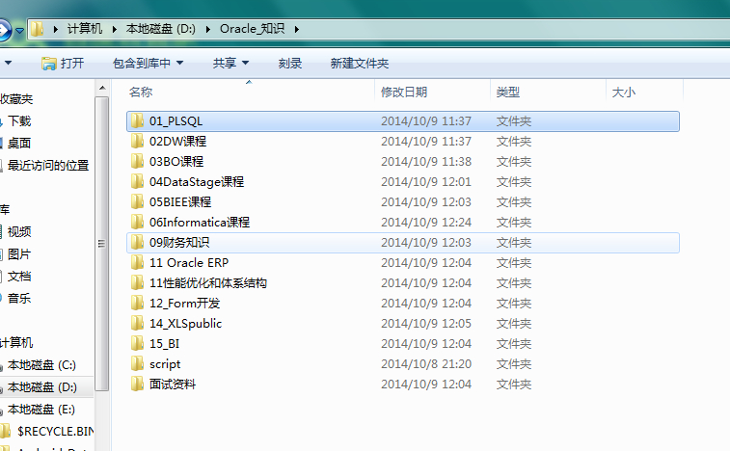Viewport: 730px width, 451px height.
Task: Click the 15_BI folder icon
Action: 137,343
